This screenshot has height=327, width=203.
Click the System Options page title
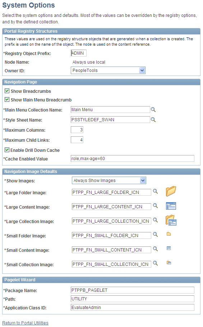pos(28,5)
